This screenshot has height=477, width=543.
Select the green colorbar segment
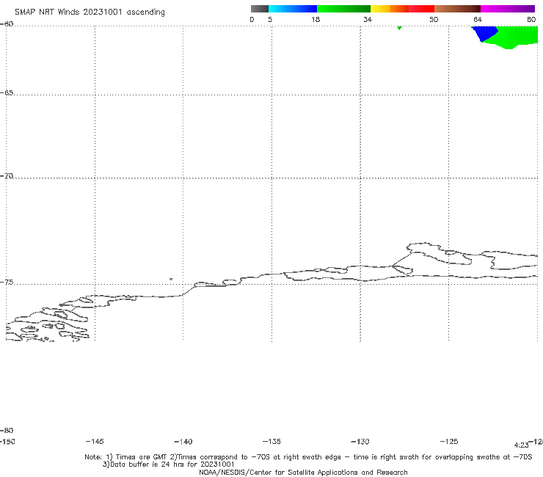pyautogui.click(x=343, y=9)
